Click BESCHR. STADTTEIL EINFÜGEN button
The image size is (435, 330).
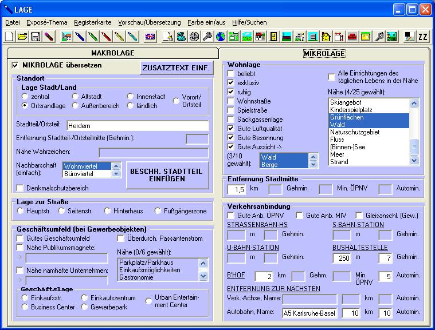coord(167,175)
